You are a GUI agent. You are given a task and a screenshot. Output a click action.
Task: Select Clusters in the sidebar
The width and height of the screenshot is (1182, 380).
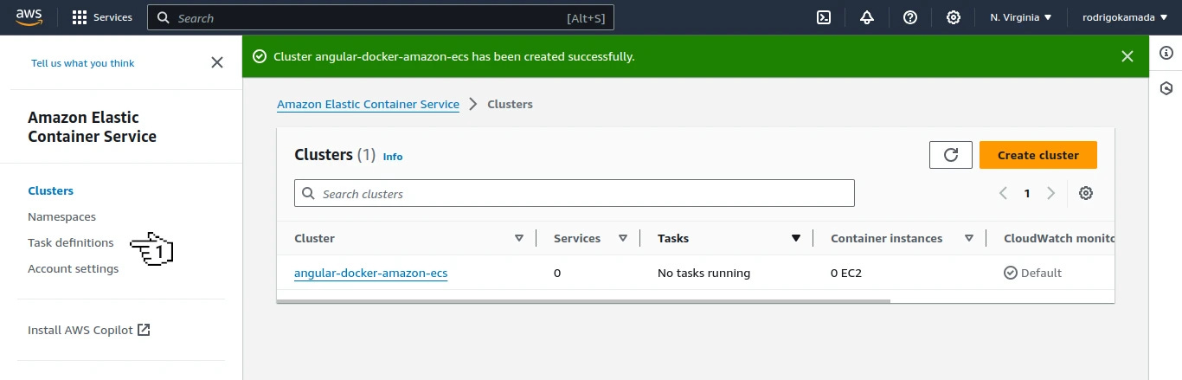click(50, 190)
